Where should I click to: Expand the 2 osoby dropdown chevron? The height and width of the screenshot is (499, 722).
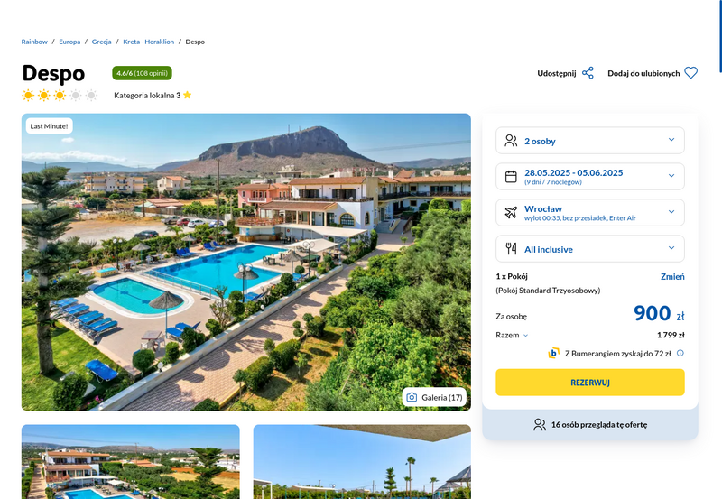click(x=671, y=140)
